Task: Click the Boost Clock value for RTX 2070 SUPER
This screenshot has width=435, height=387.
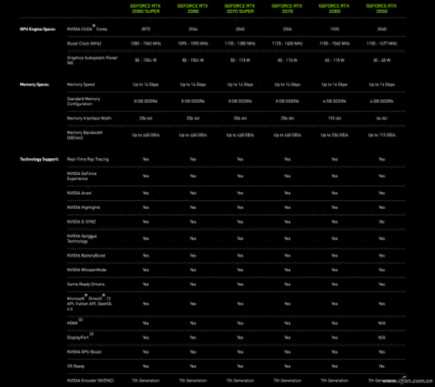Action: 240,43
